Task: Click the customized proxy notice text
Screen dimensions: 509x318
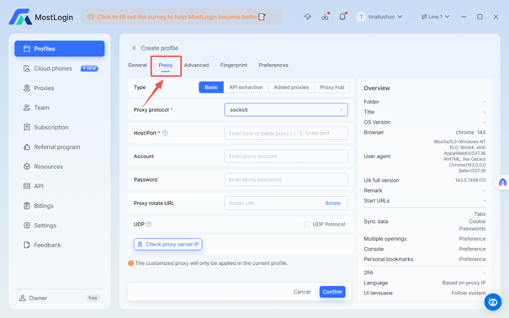Action: tap(211, 263)
